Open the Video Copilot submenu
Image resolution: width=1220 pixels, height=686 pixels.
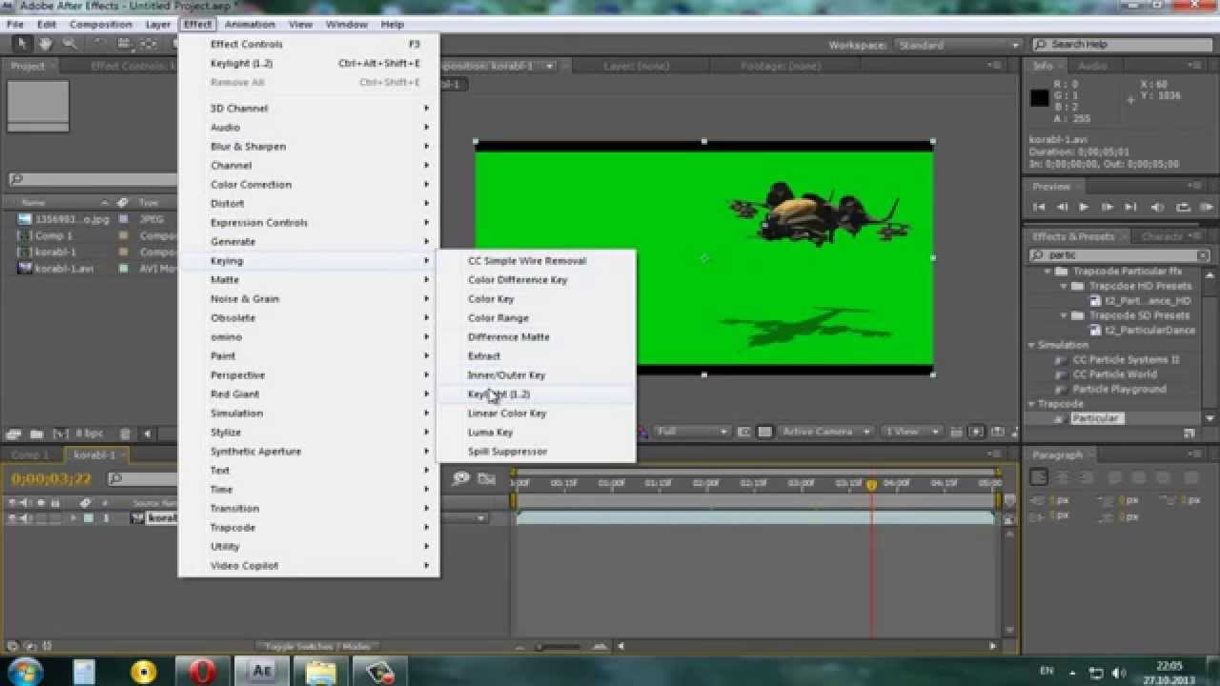point(309,565)
